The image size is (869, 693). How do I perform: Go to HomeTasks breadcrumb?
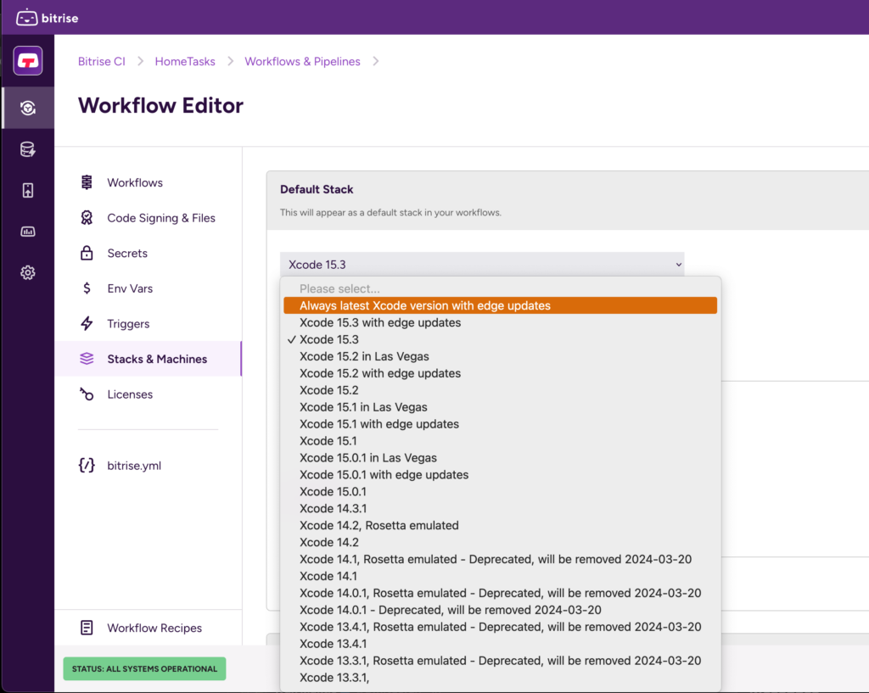pyautogui.click(x=185, y=61)
